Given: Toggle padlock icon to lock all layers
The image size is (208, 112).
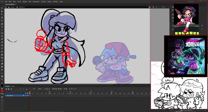Looking at the screenshot, I should 28,93.
